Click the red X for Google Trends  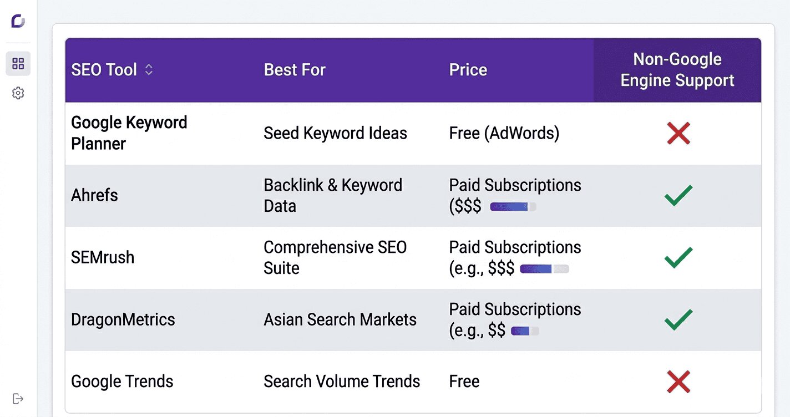pos(678,382)
